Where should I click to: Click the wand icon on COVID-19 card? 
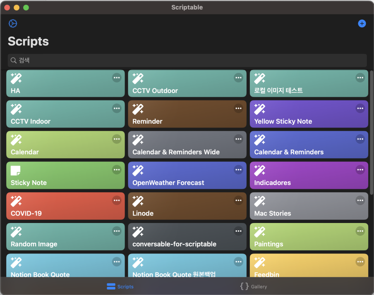point(16,201)
